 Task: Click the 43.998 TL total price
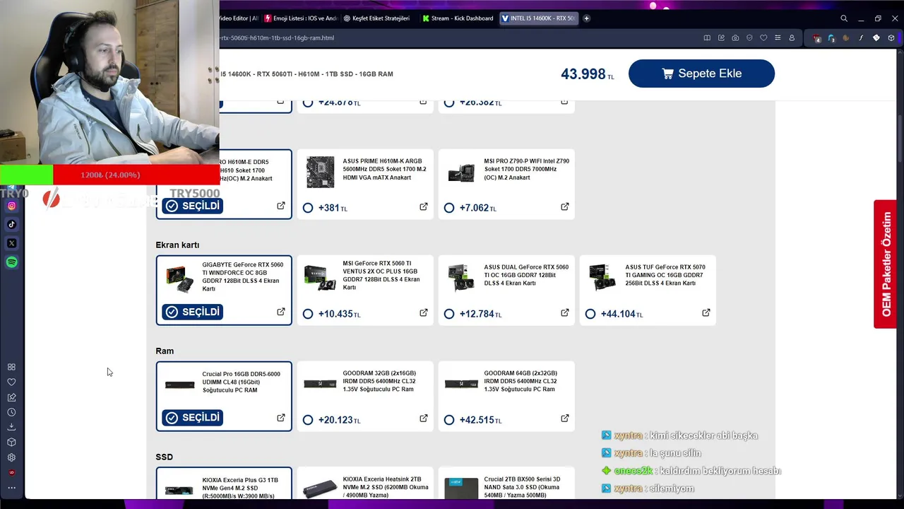click(x=588, y=74)
